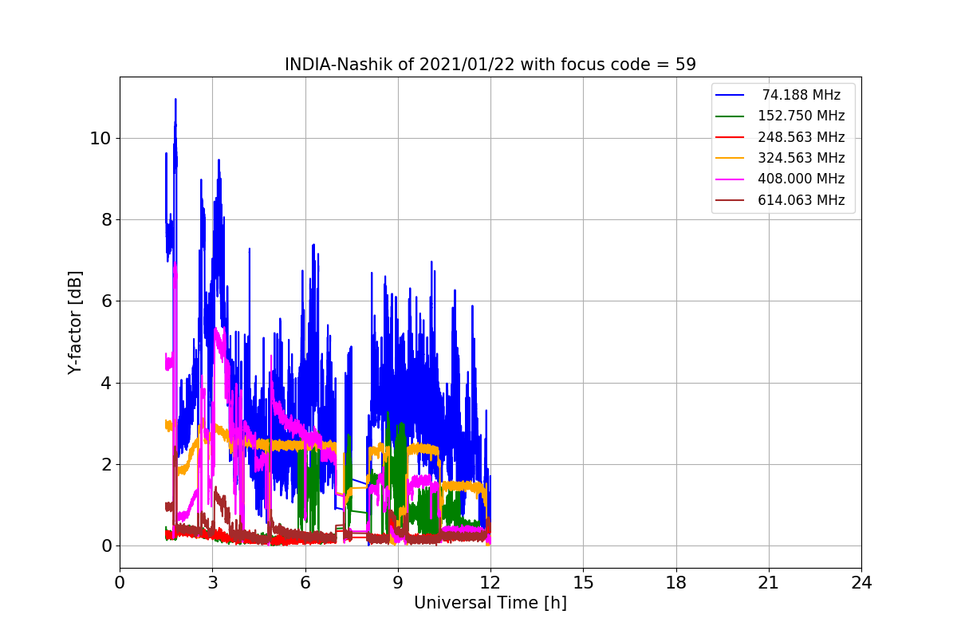
Task: Select the 408.000 MHz legend label
Action: pyautogui.click(x=801, y=179)
